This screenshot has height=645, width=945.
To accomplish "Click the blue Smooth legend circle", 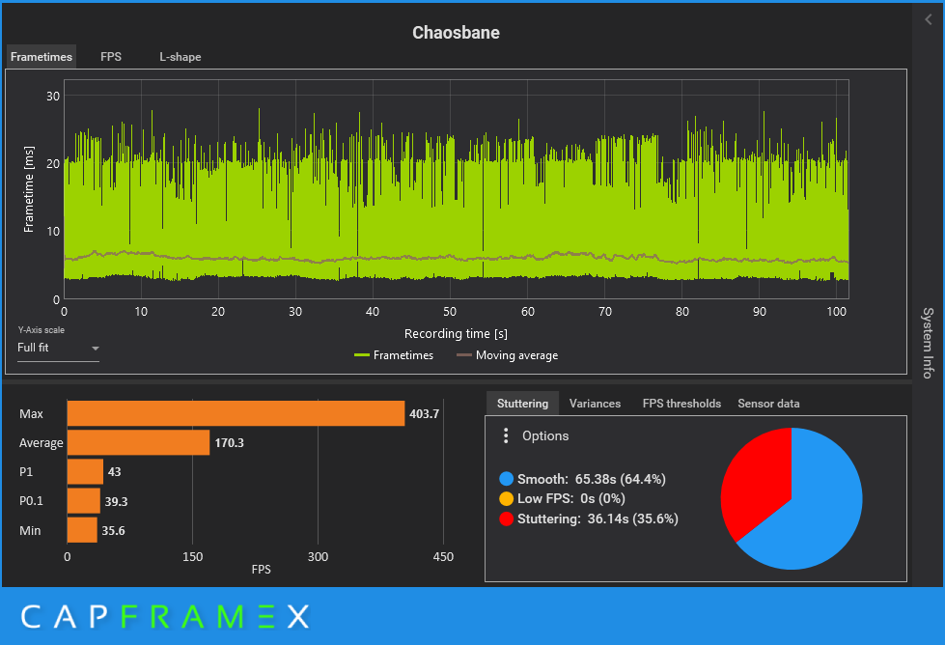I will pos(506,479).
